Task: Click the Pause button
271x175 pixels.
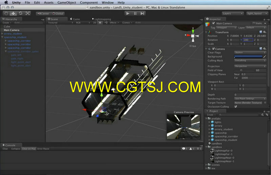Action: 135,14
